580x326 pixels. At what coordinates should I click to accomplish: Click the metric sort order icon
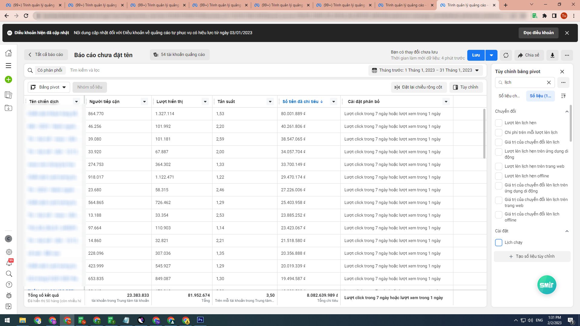[563, 96]
